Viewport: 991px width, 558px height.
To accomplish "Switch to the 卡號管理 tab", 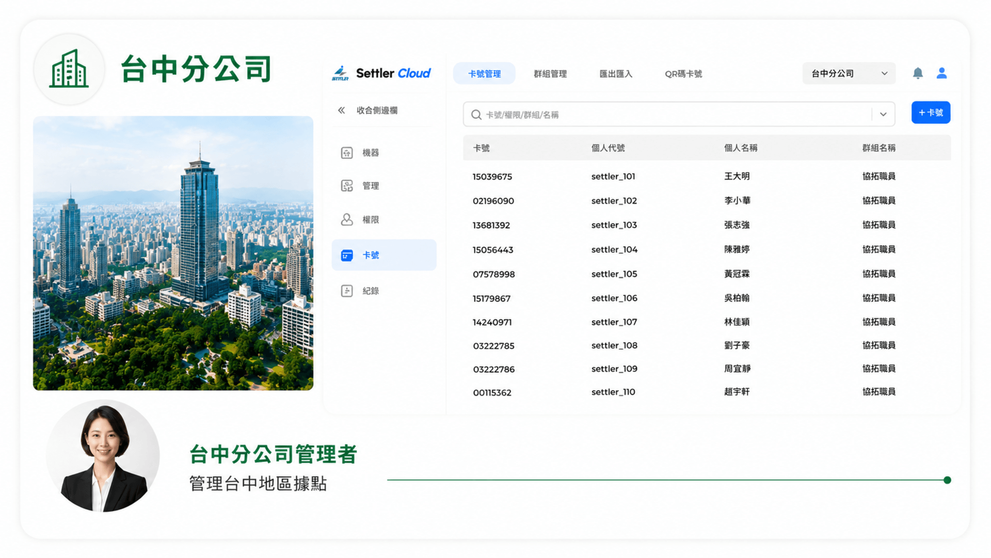I will (x=484, y=74).
